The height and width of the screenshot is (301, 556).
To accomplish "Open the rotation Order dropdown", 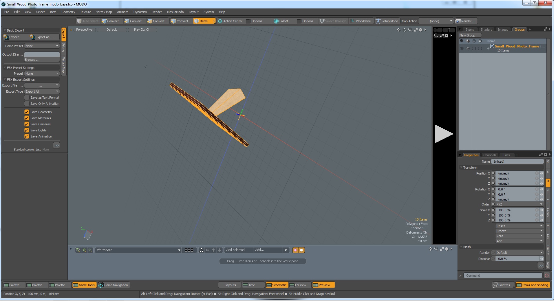I will [520, 204].
